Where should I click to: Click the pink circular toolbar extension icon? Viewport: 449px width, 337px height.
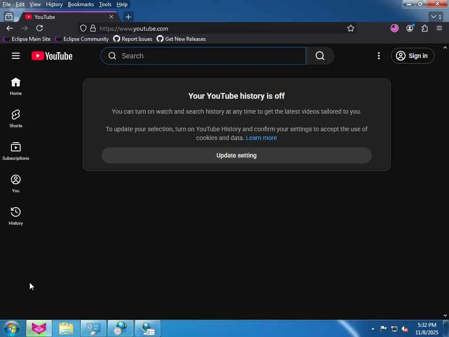coord(394,28)
